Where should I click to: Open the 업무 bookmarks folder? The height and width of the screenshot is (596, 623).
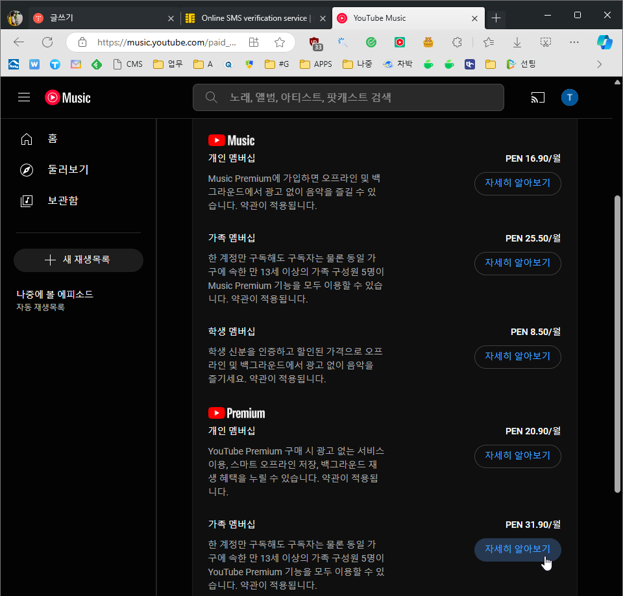click(168, 64)
